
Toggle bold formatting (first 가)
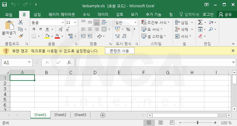pos(34,29)
